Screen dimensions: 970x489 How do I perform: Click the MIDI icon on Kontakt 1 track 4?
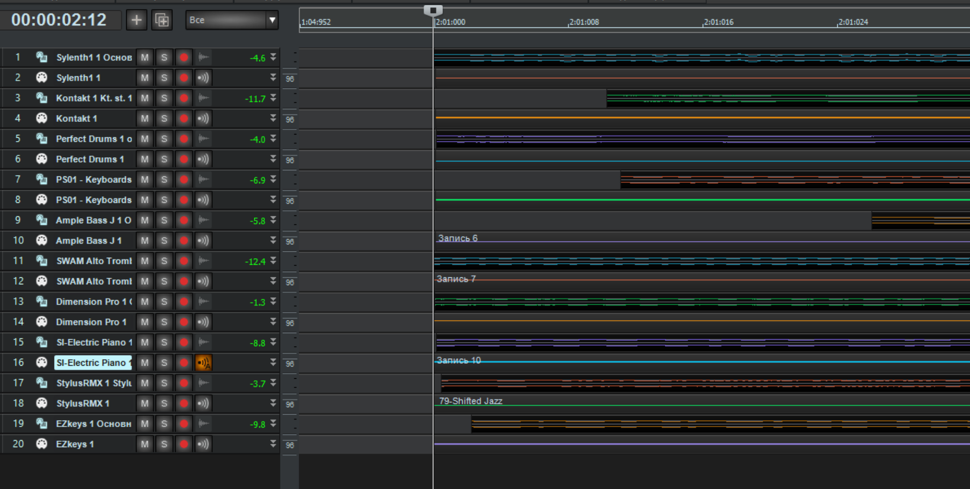(x=41, y=118)
